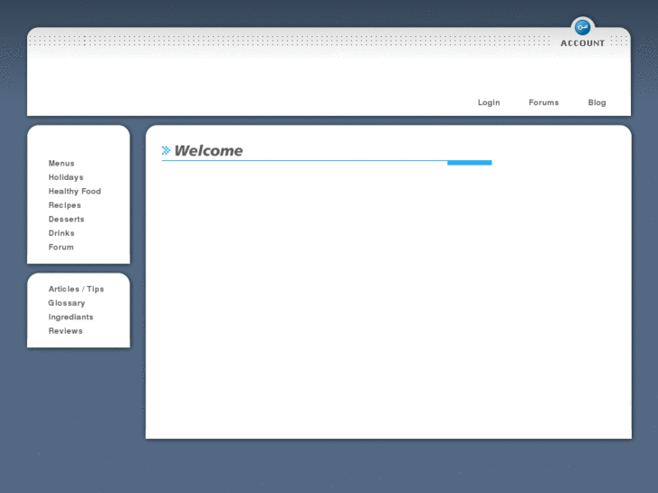Open the Glossary page
658x493 pixels.
66,303
